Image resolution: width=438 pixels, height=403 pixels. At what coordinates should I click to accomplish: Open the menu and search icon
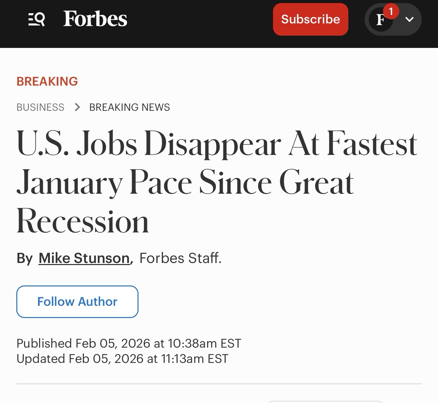point(37,19)
